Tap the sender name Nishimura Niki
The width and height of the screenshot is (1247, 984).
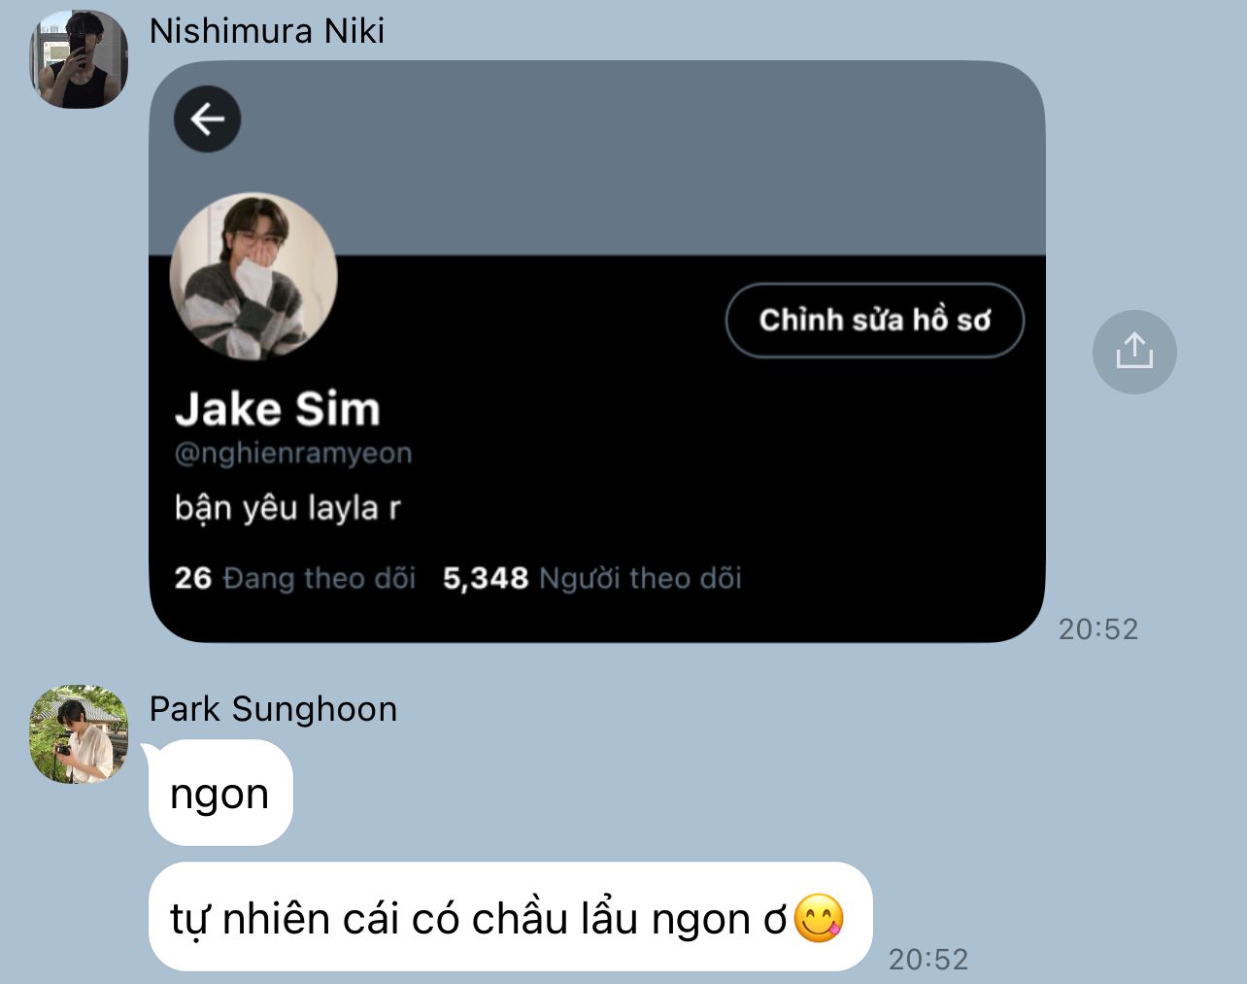(x=267, y=31)
